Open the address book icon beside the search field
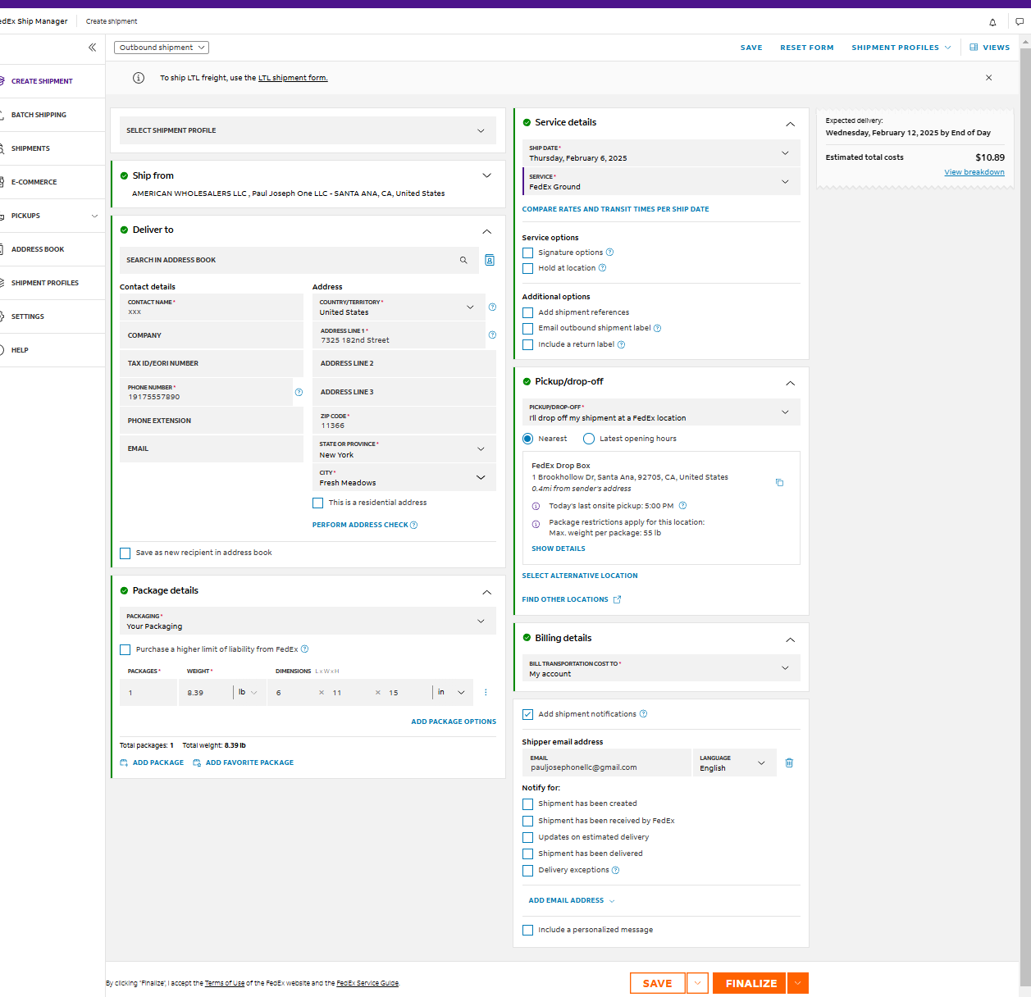 [x=490, y=260]
